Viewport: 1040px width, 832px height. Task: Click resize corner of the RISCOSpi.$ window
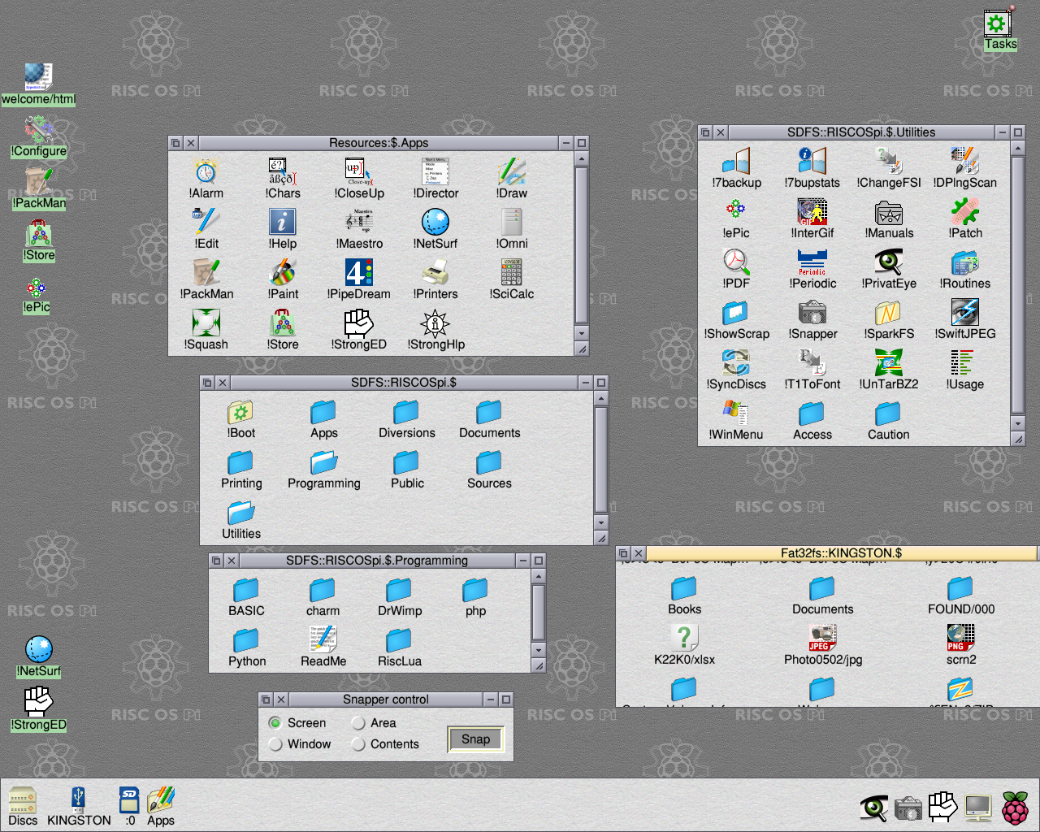click(x=601, y=538)
